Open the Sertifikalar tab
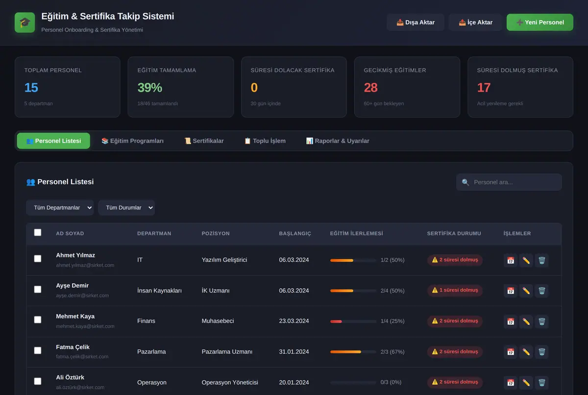This screenshot has height=395, width=588. click(x=204, y=141)
